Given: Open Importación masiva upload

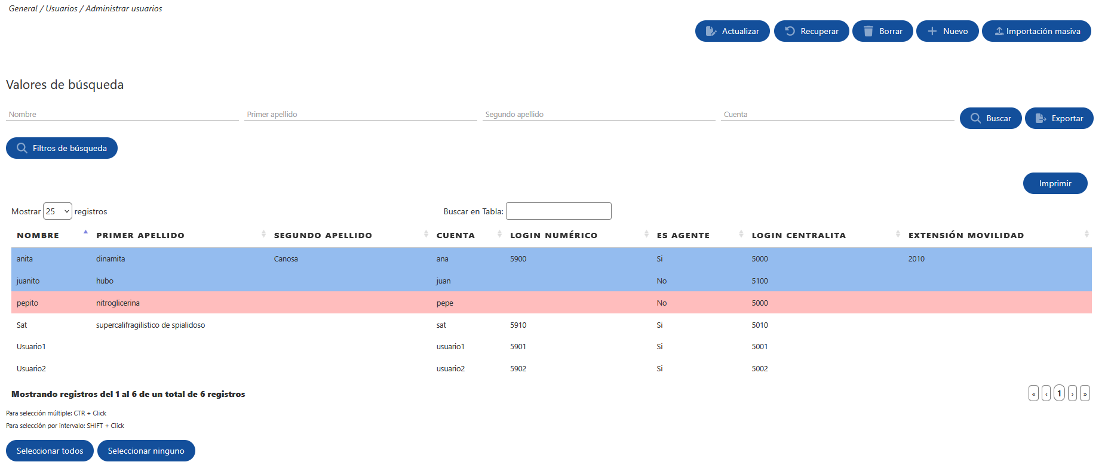Looking at the screenshot, I should (x=1036, y=31).
